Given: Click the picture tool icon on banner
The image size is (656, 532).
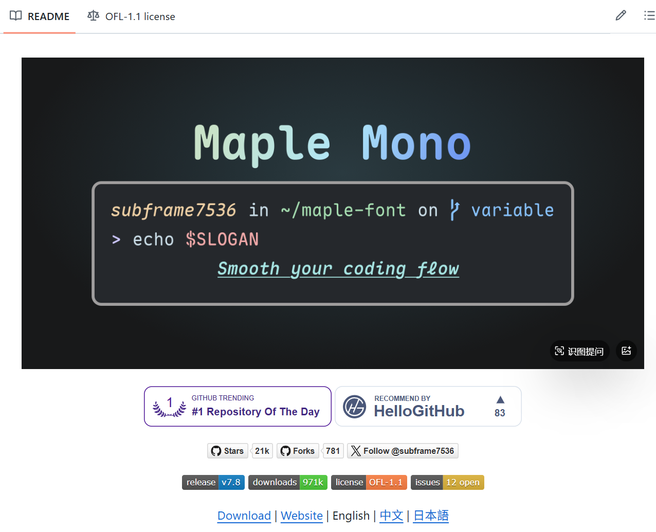Looking at the screenshot, I should (x=626, y=351).
